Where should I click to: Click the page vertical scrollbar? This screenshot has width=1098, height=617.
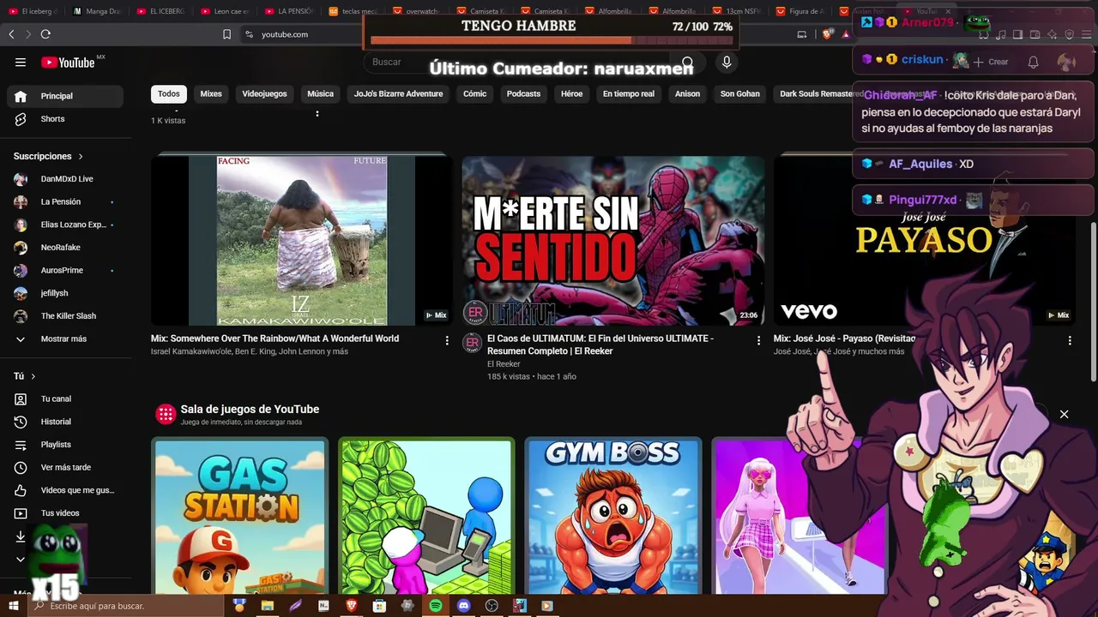tap(1093, 300)
